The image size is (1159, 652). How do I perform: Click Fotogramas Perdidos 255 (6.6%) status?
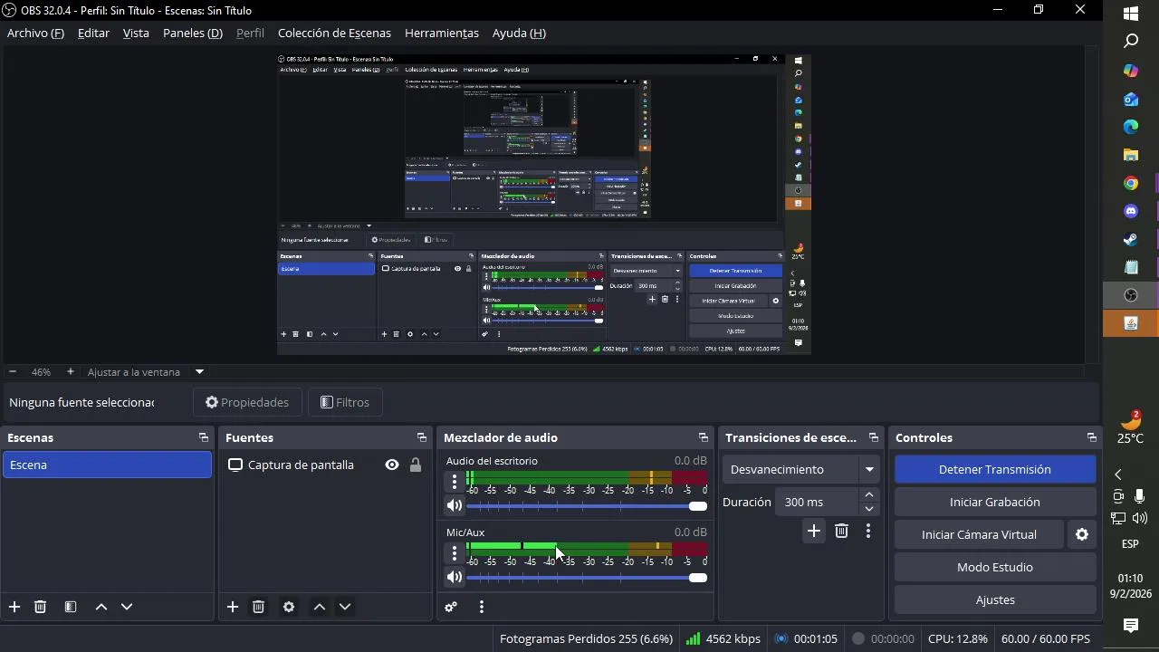tap(586, 638)
